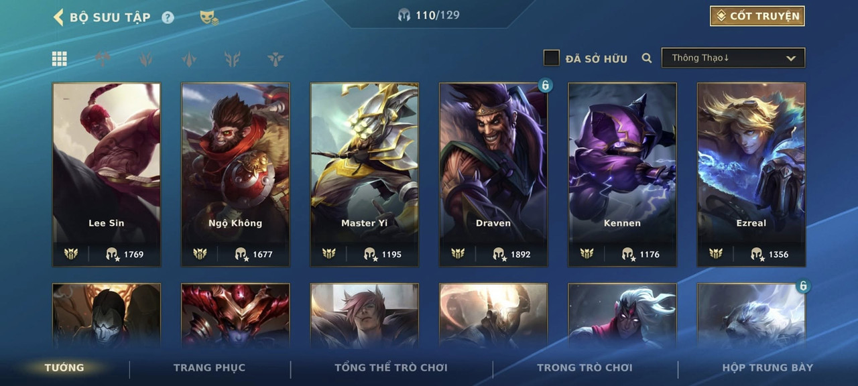Open the help question mark icon
This screenshot has width=858, height=386.
168,17
